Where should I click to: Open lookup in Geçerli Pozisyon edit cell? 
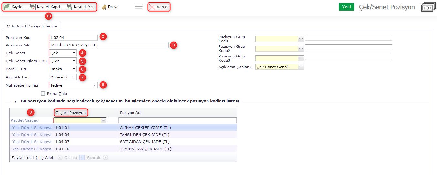point(104,120)
